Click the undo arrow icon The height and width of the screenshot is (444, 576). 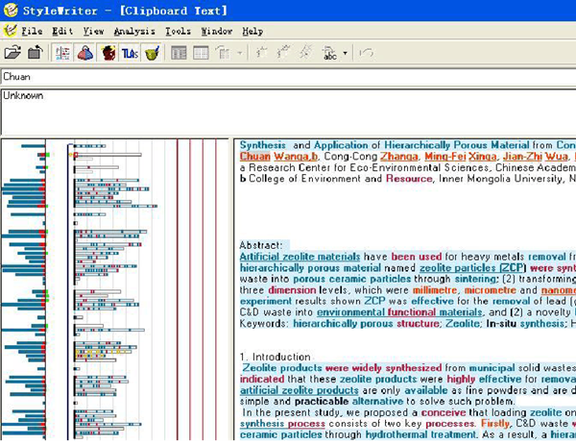point(366,52)
